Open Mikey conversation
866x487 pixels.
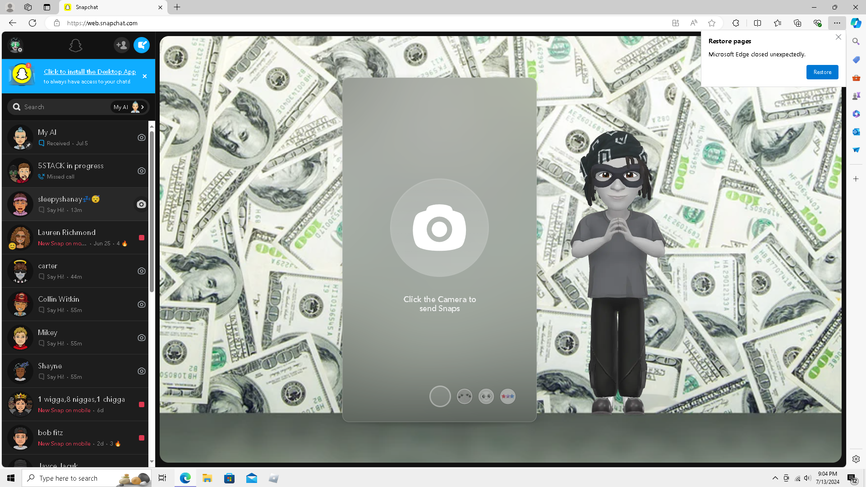pyautogui.click(x=75, y=338)
